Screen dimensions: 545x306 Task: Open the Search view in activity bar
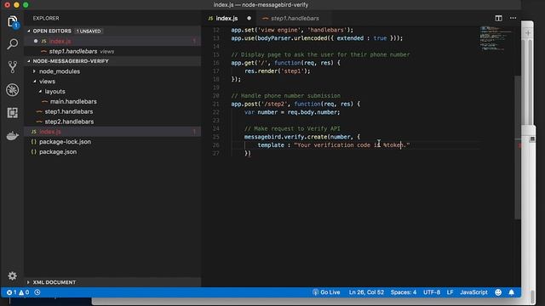point(13,44)
